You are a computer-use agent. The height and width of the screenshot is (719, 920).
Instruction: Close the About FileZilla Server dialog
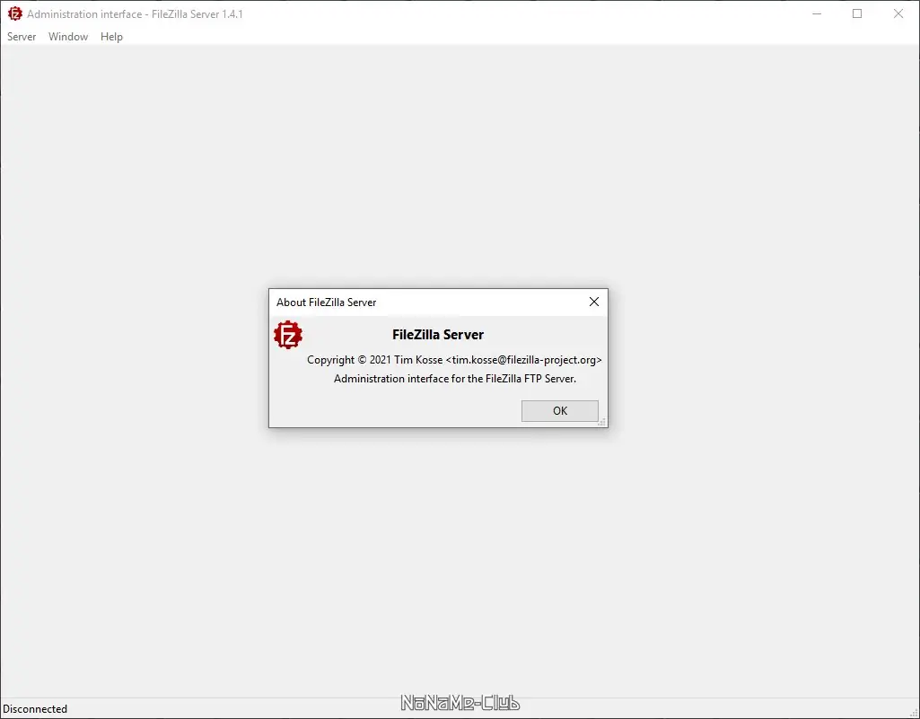click(x=594, y=302)
